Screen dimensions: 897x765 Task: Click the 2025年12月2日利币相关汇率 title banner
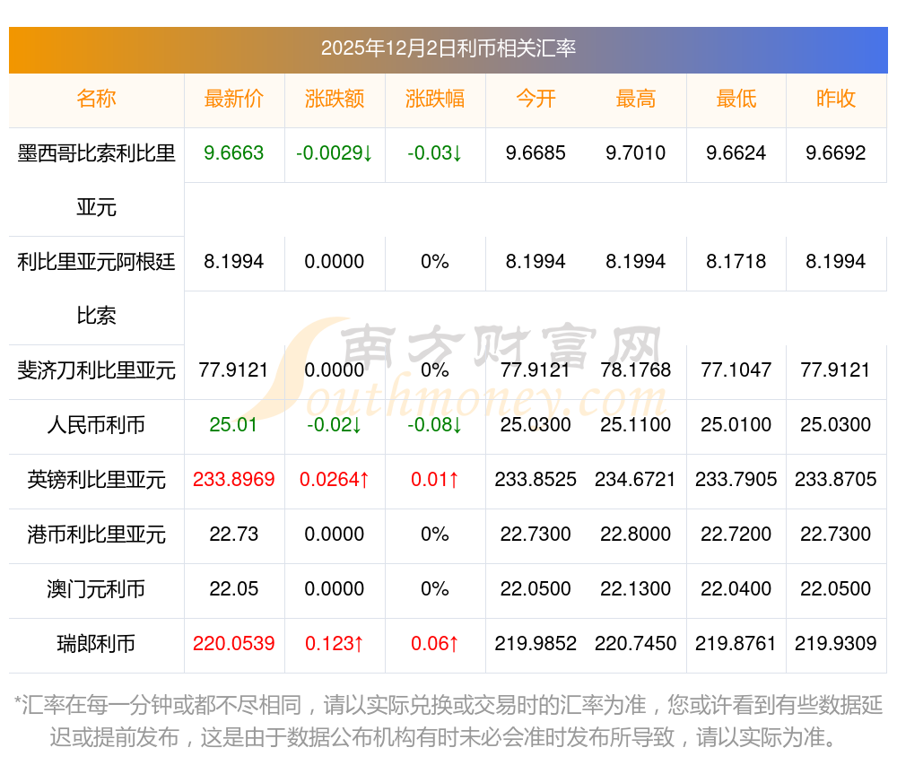pyautogui.click(x=448, y=49)
